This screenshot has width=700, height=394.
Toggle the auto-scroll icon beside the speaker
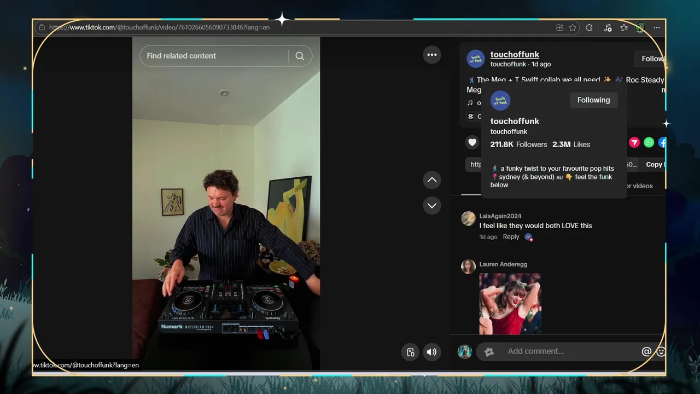410,352
